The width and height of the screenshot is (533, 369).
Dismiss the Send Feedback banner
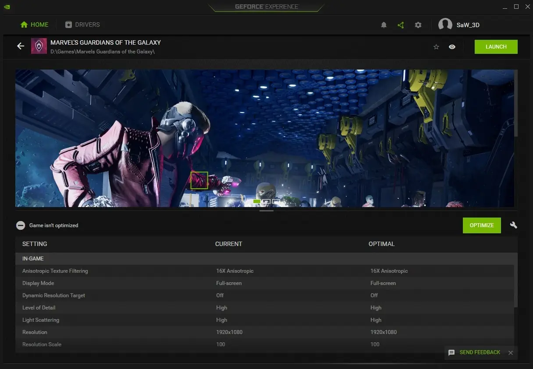(x=510, y=353)
